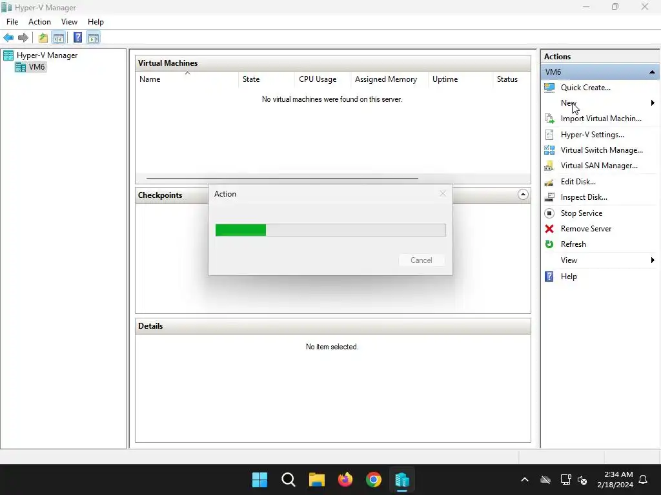
Task: Launch Google Chrome from the taskbar
Action: tap(374, 480)
